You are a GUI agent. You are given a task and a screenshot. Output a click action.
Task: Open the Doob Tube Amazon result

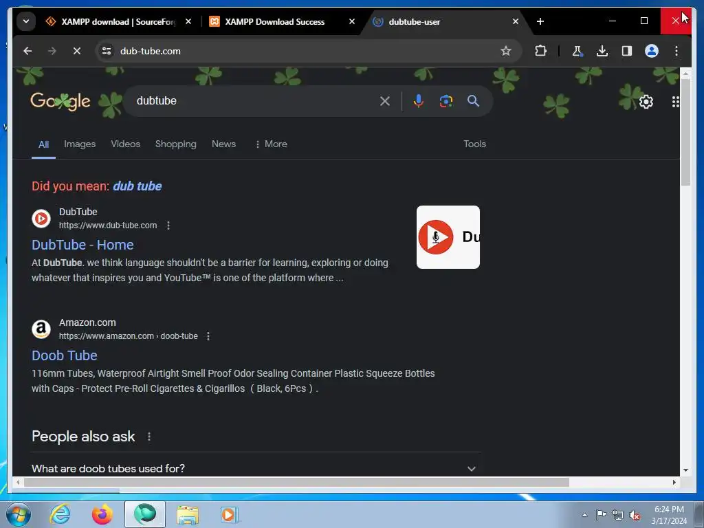click(x=64, y=355)
